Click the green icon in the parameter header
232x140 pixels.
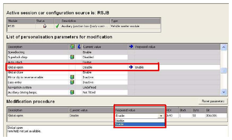point(72,47)
